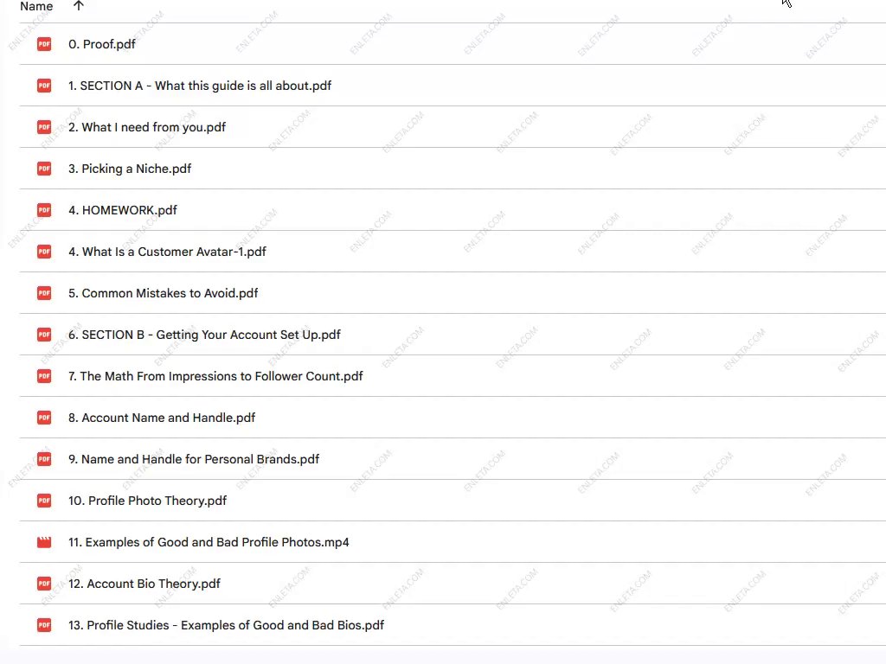886x664 pixels.
Task: Open What I need from you.pdf
Action: click(147, 127)
